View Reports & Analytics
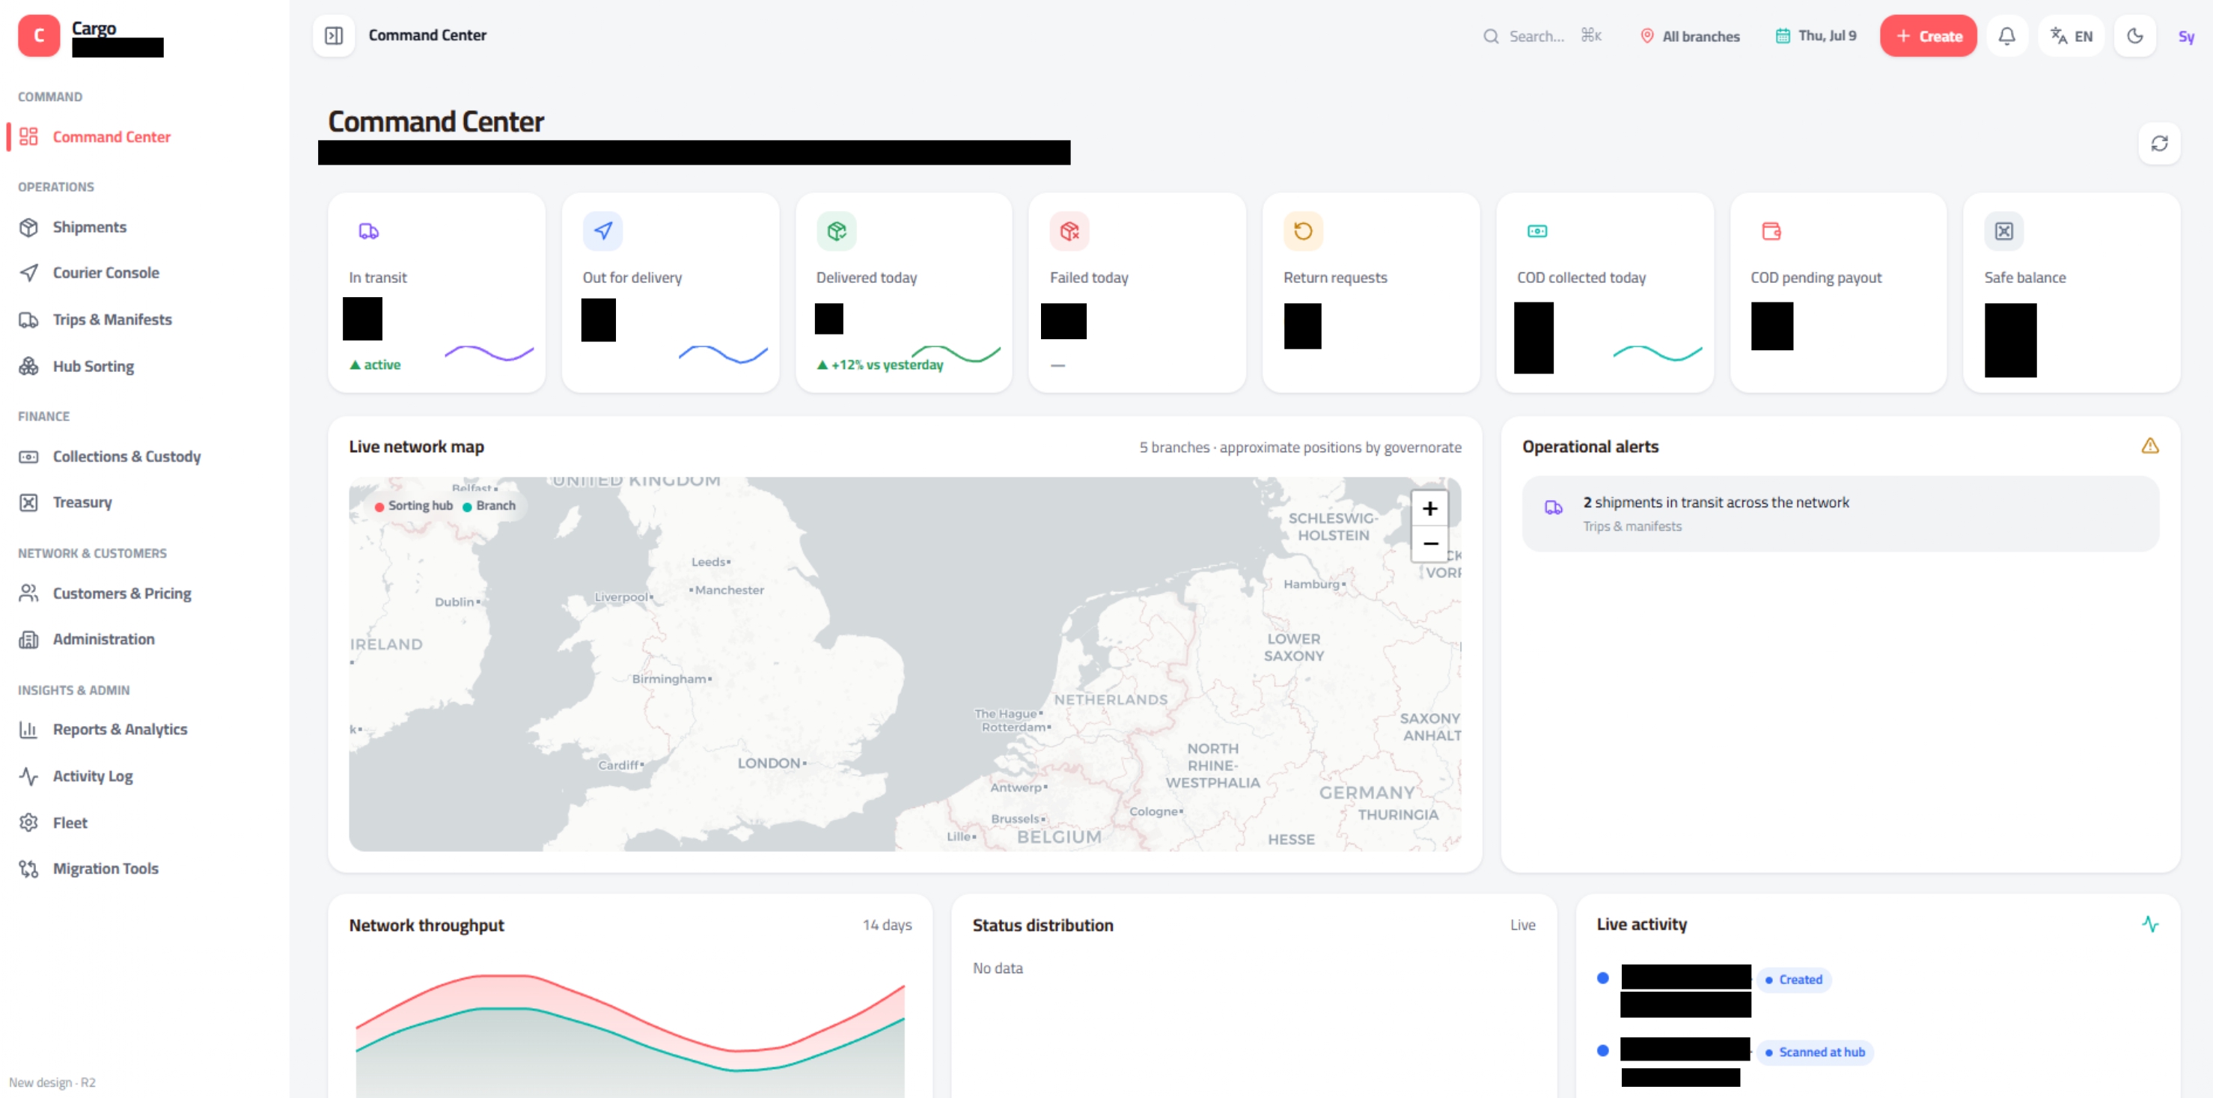This screenshot has height=1098, width=2213. point(144,730)
